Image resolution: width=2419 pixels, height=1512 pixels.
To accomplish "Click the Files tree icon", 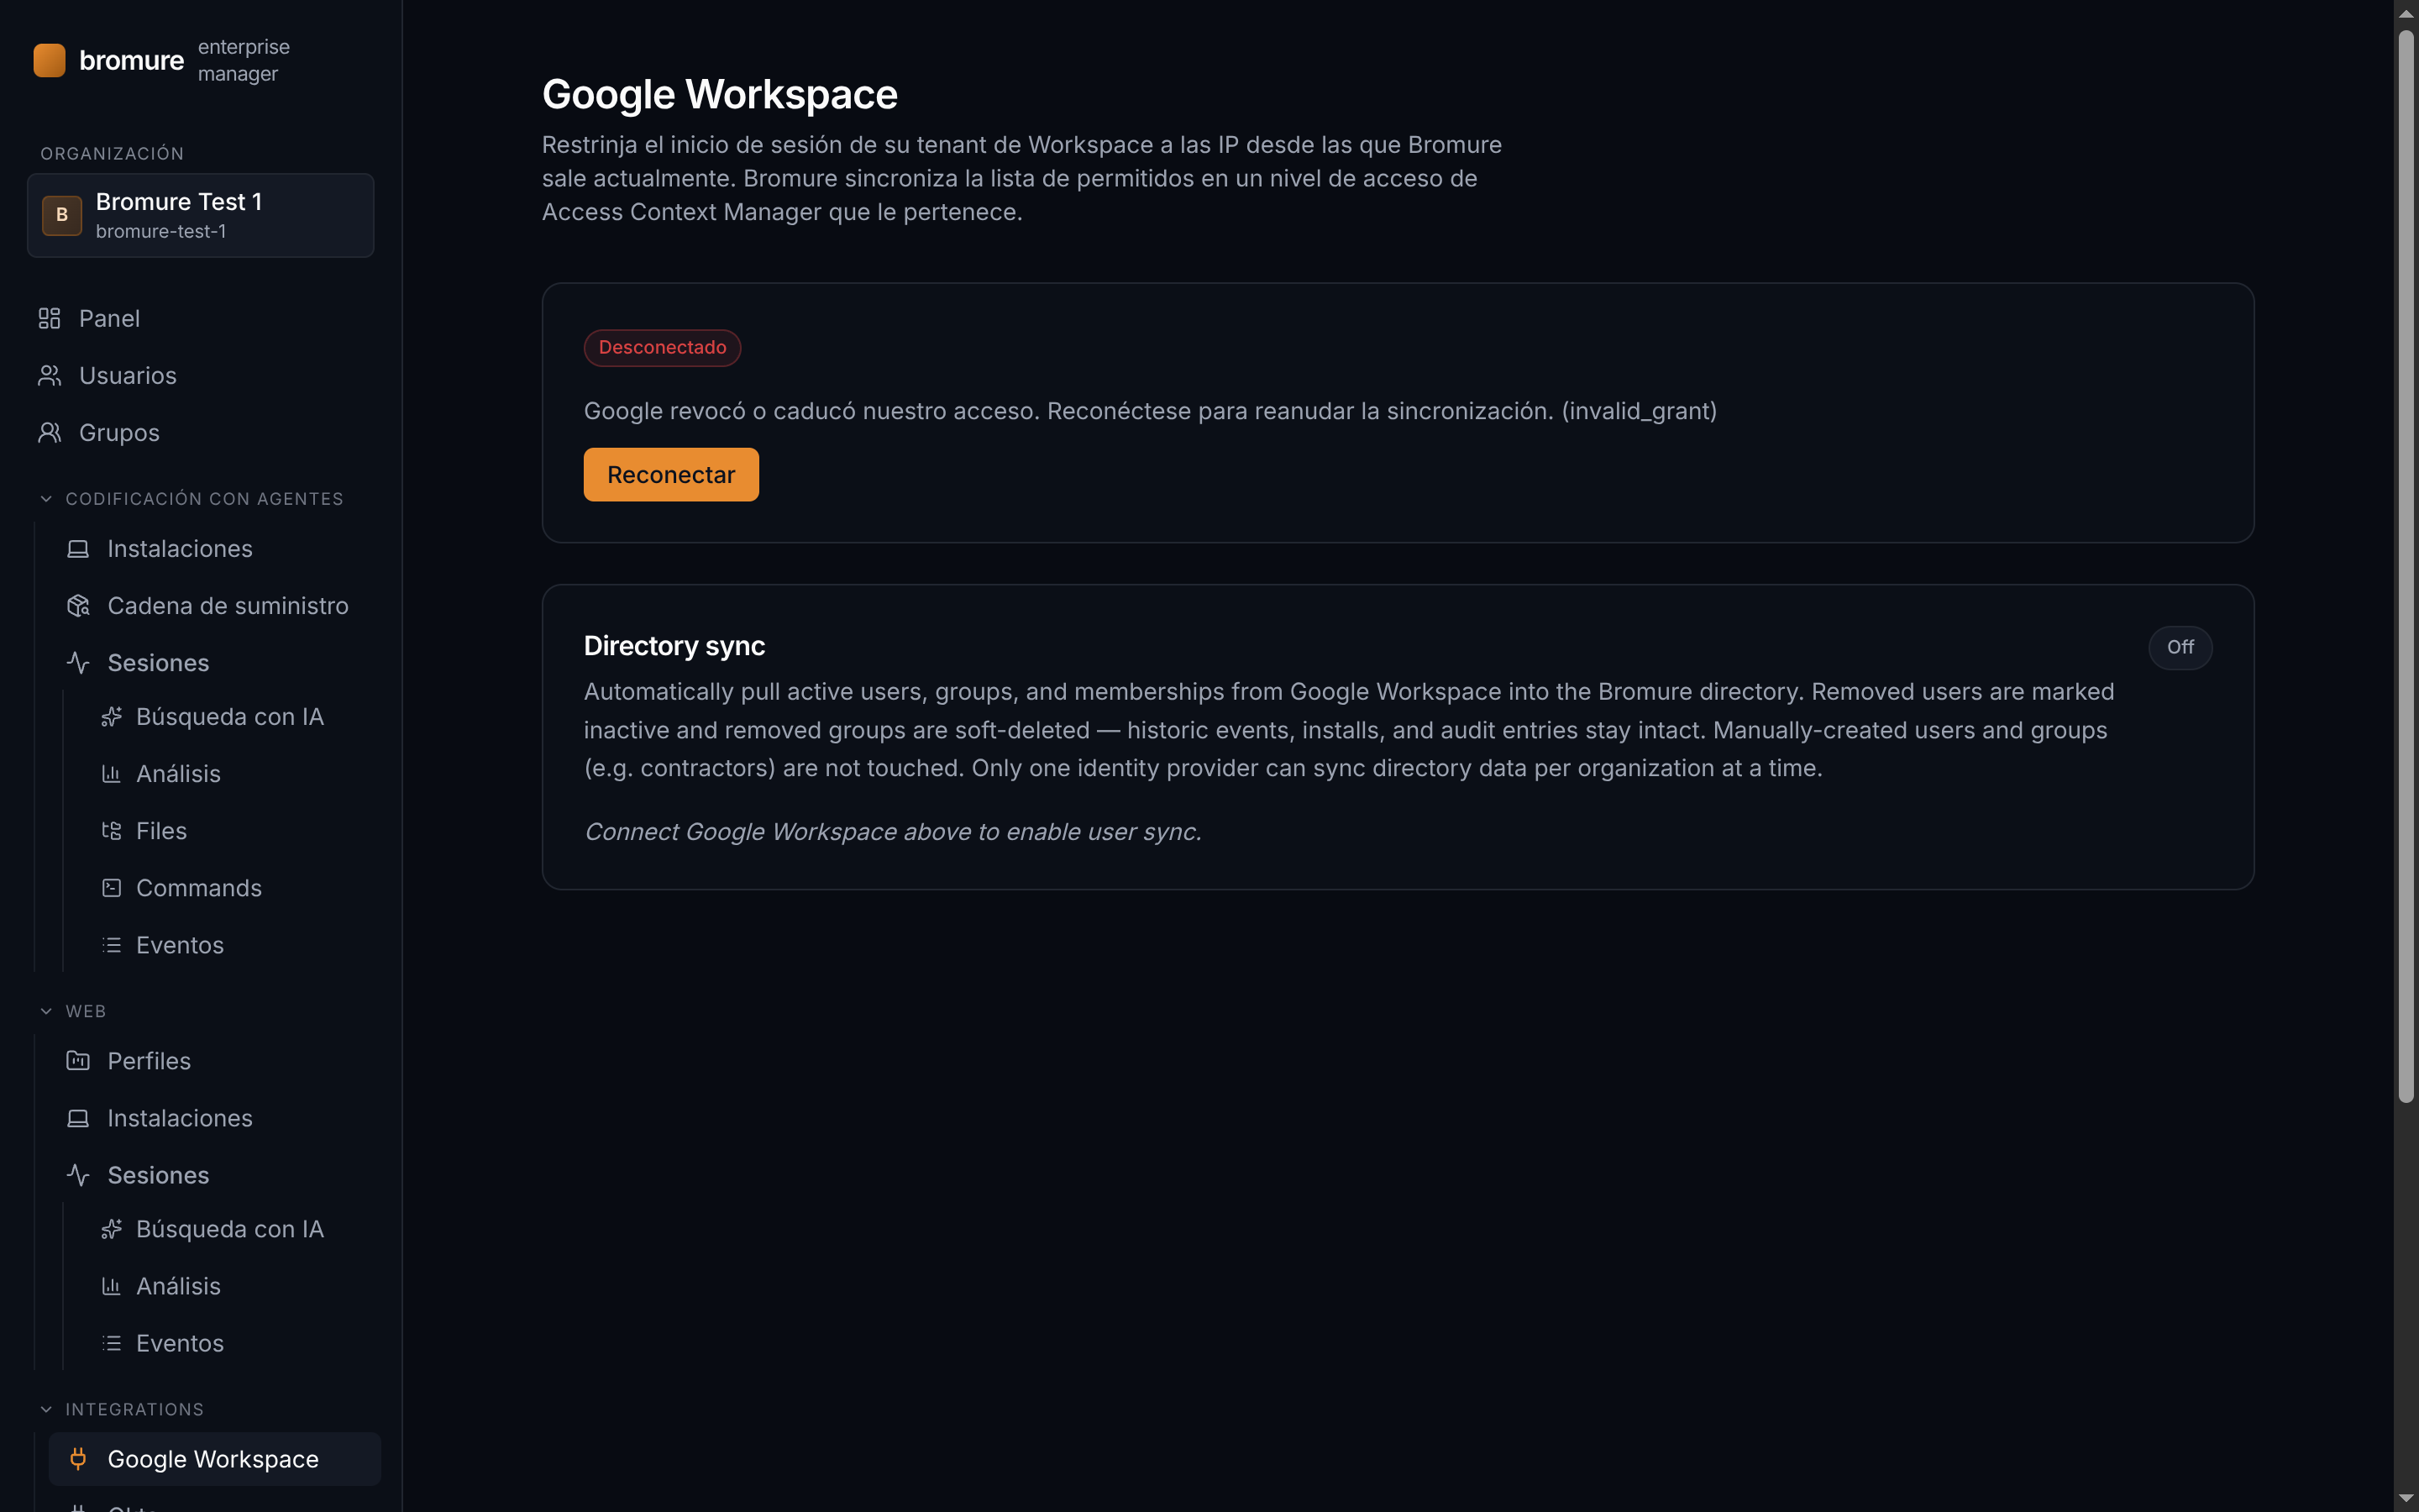I will point(111,831).
